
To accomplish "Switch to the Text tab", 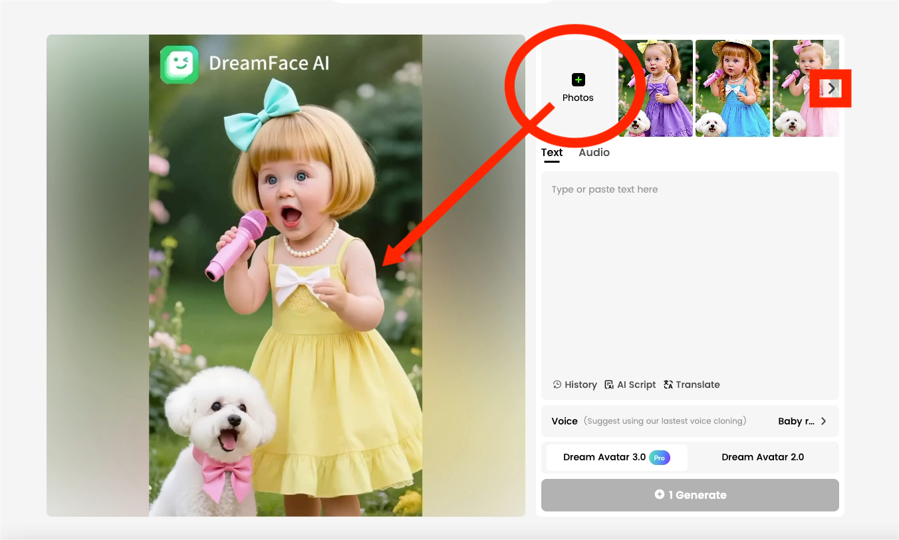I will coord(551,153).
